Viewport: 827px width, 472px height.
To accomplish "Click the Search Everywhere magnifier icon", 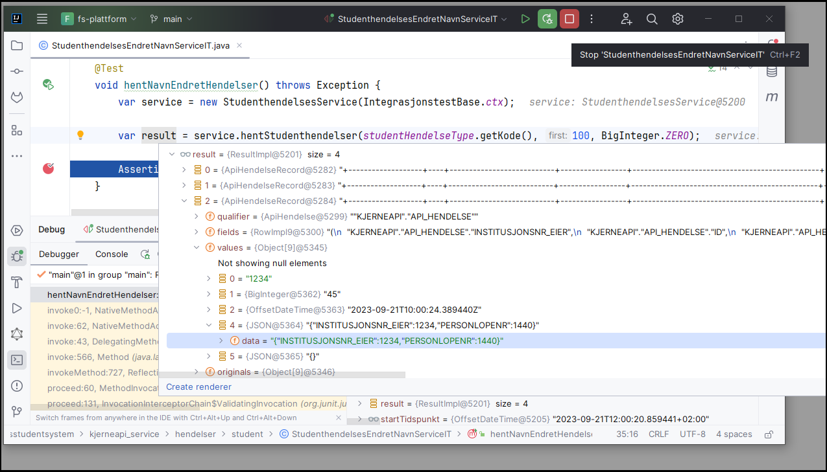I will (x=652, y=19).
